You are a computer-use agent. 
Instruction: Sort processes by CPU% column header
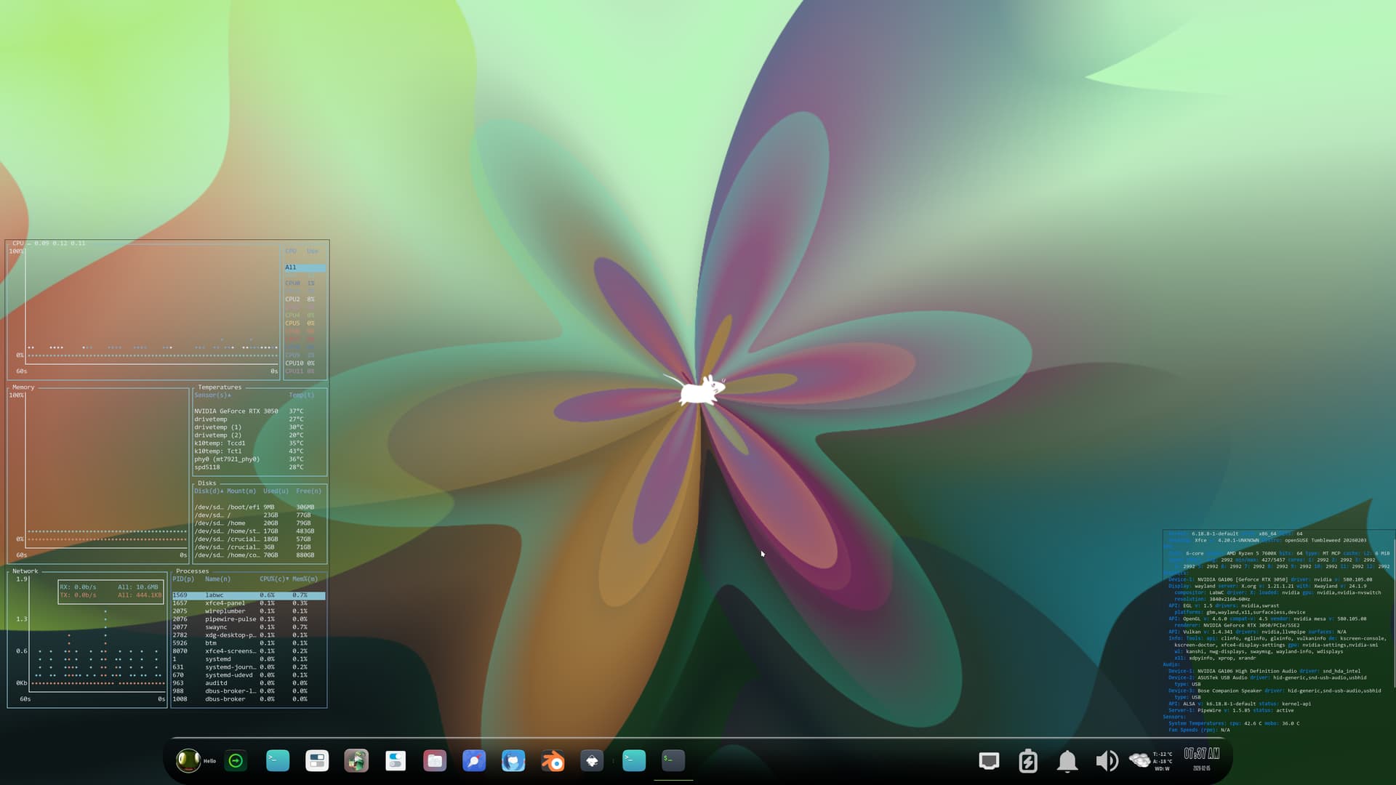273,579
